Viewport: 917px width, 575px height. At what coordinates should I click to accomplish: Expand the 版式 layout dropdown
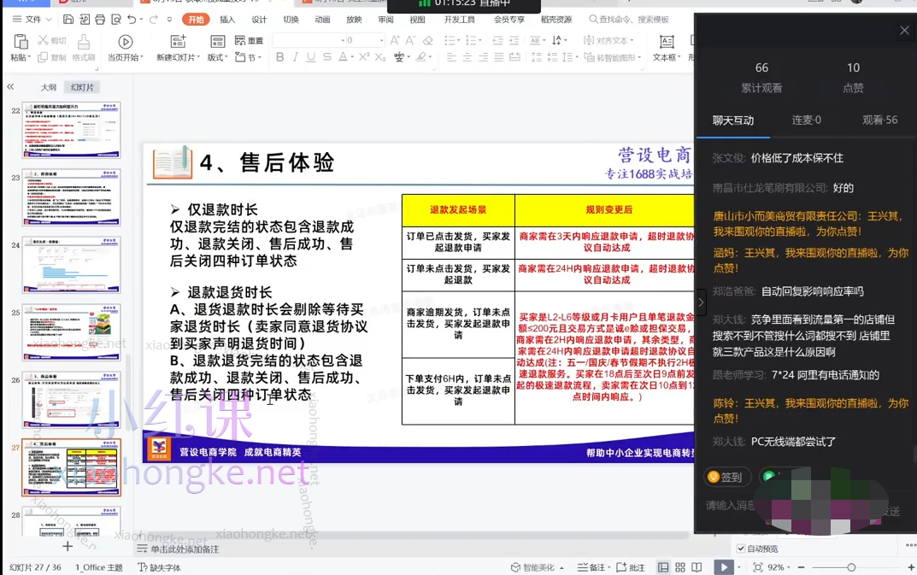(218, 57)
